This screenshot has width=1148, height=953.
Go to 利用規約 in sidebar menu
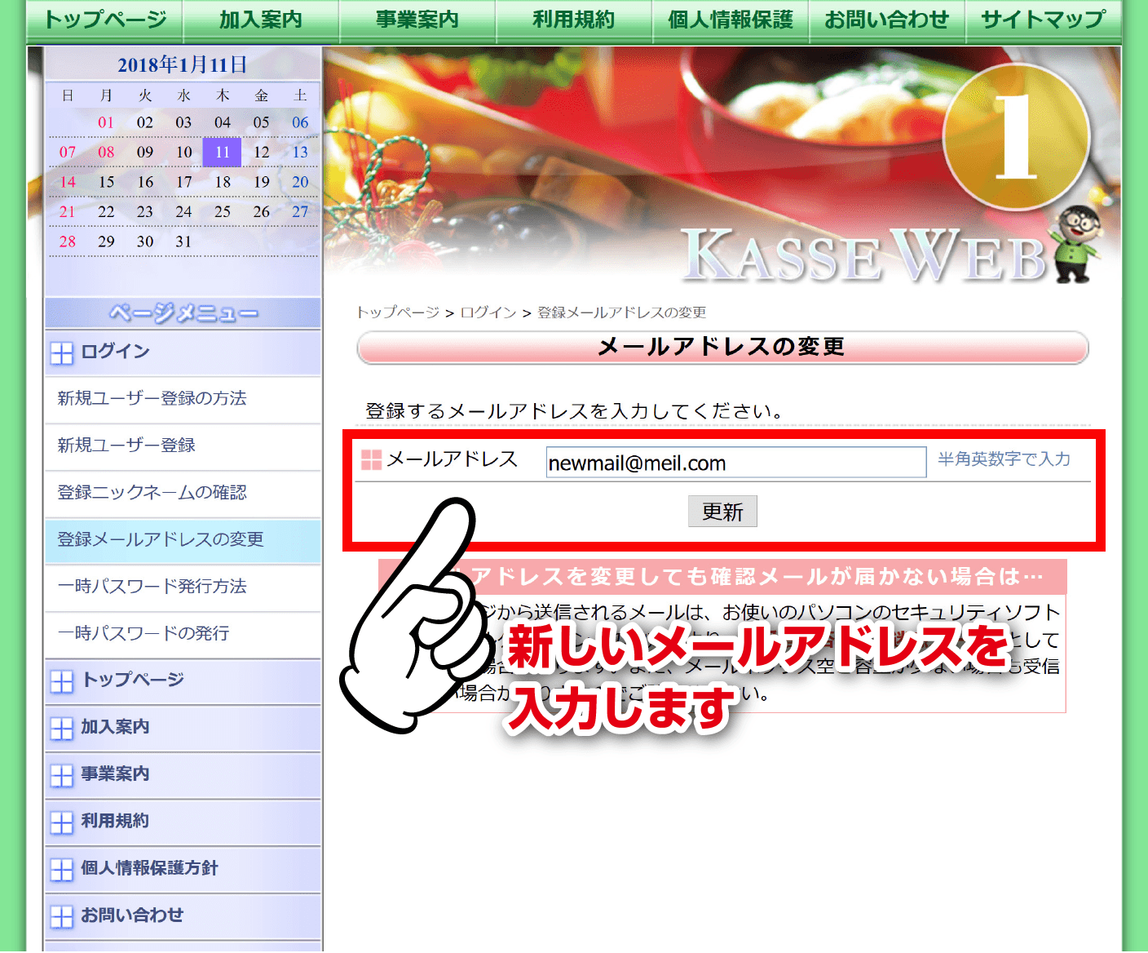pyautogui.click(x=183, y=822)
